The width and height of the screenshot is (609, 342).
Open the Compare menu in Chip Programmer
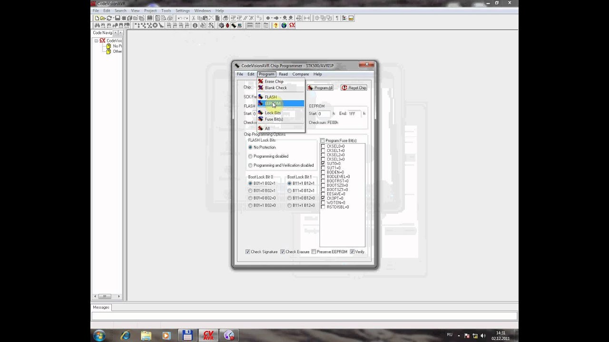[301, 74]
